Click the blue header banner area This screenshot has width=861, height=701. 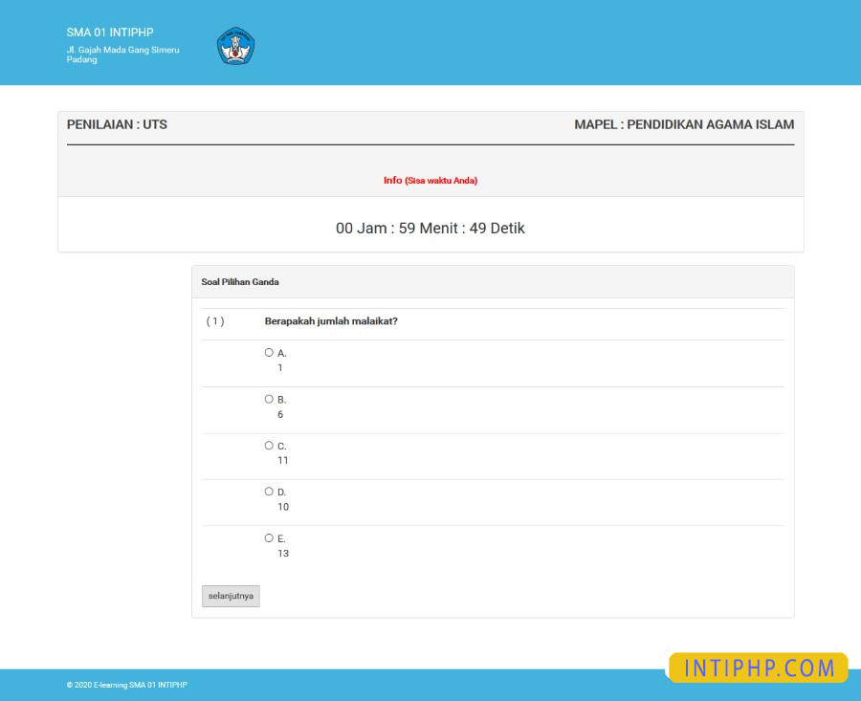tap(574, 43)
